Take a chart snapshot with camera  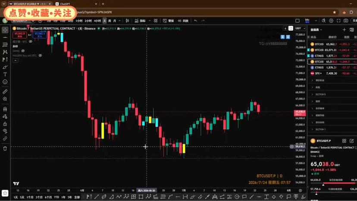pyautogui.click(x=346, y=21)
